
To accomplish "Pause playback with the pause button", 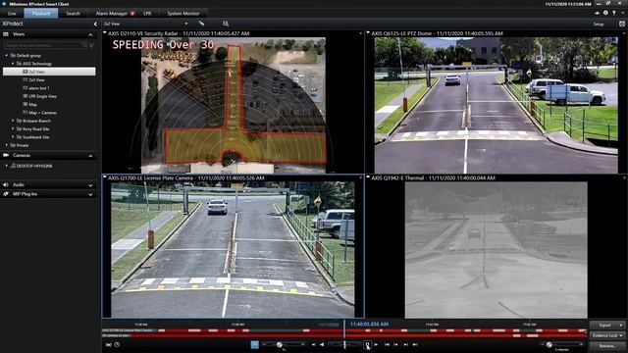I will (367, 344).
